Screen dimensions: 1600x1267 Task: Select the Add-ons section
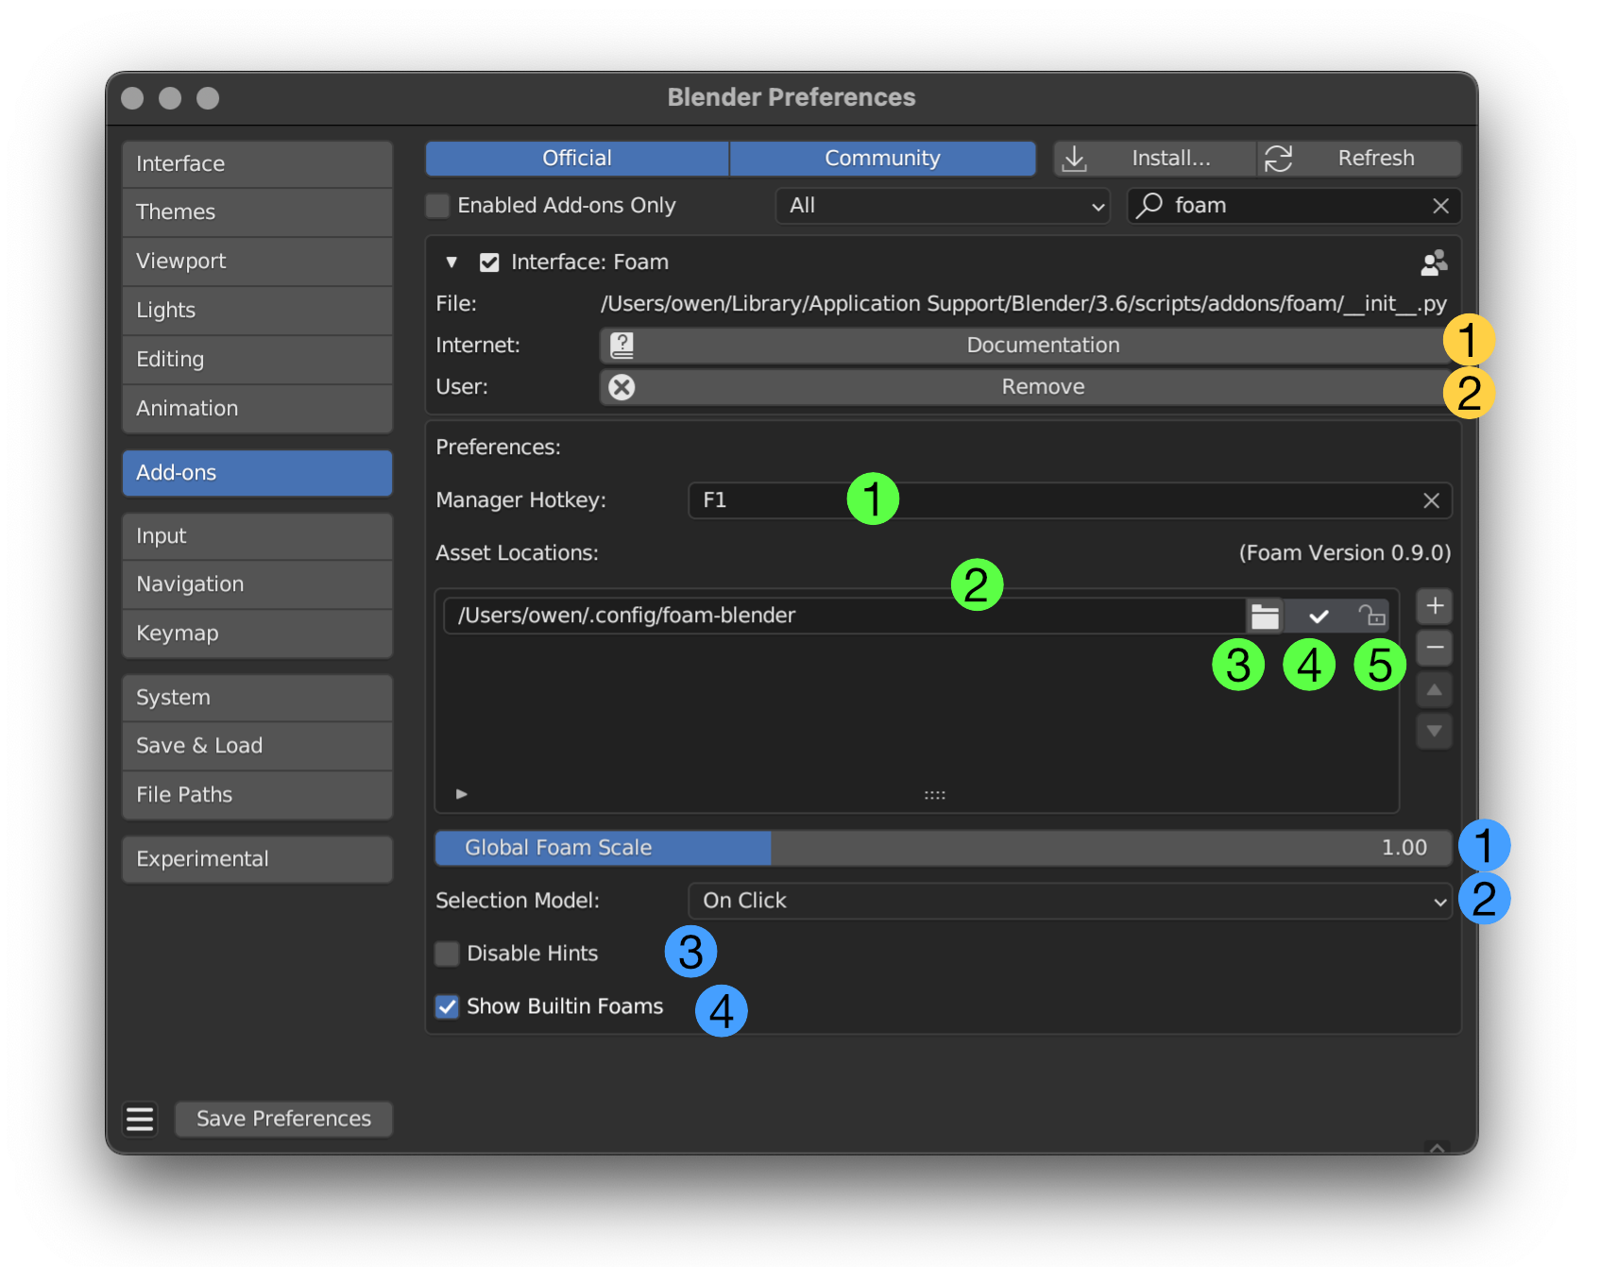(257, 473)
